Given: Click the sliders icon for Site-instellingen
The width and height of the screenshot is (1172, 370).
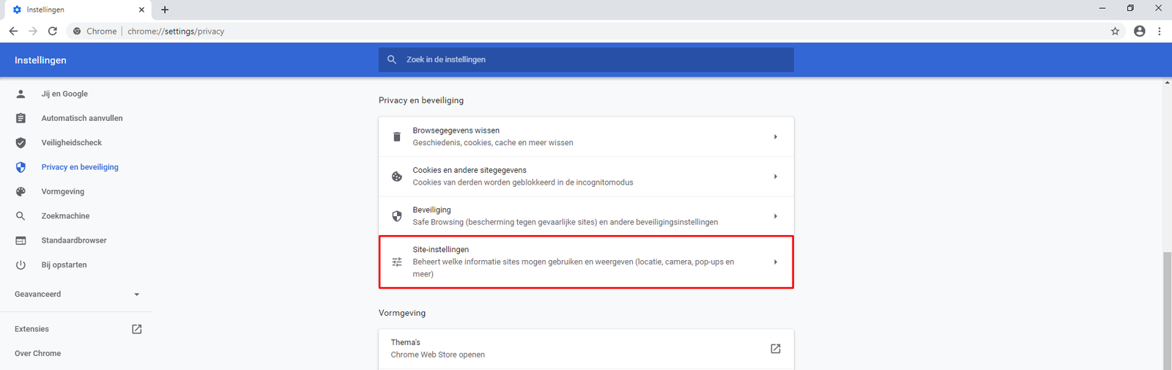Looking at the screenshot, I should point(397,262).
